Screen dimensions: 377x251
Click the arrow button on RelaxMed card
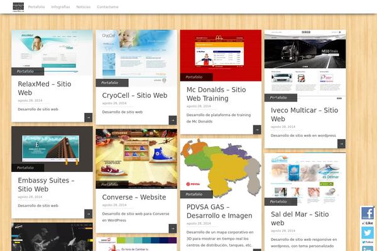click(89, 117)
